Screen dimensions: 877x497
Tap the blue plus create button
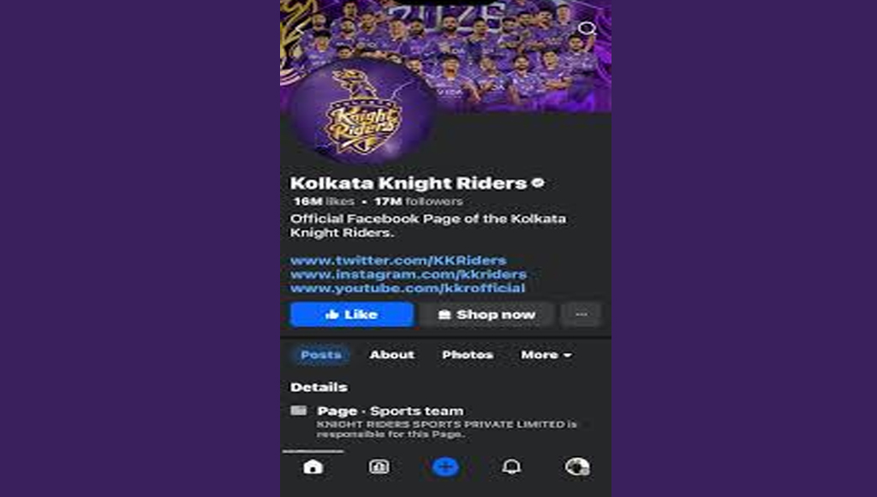tap(445, 466)
